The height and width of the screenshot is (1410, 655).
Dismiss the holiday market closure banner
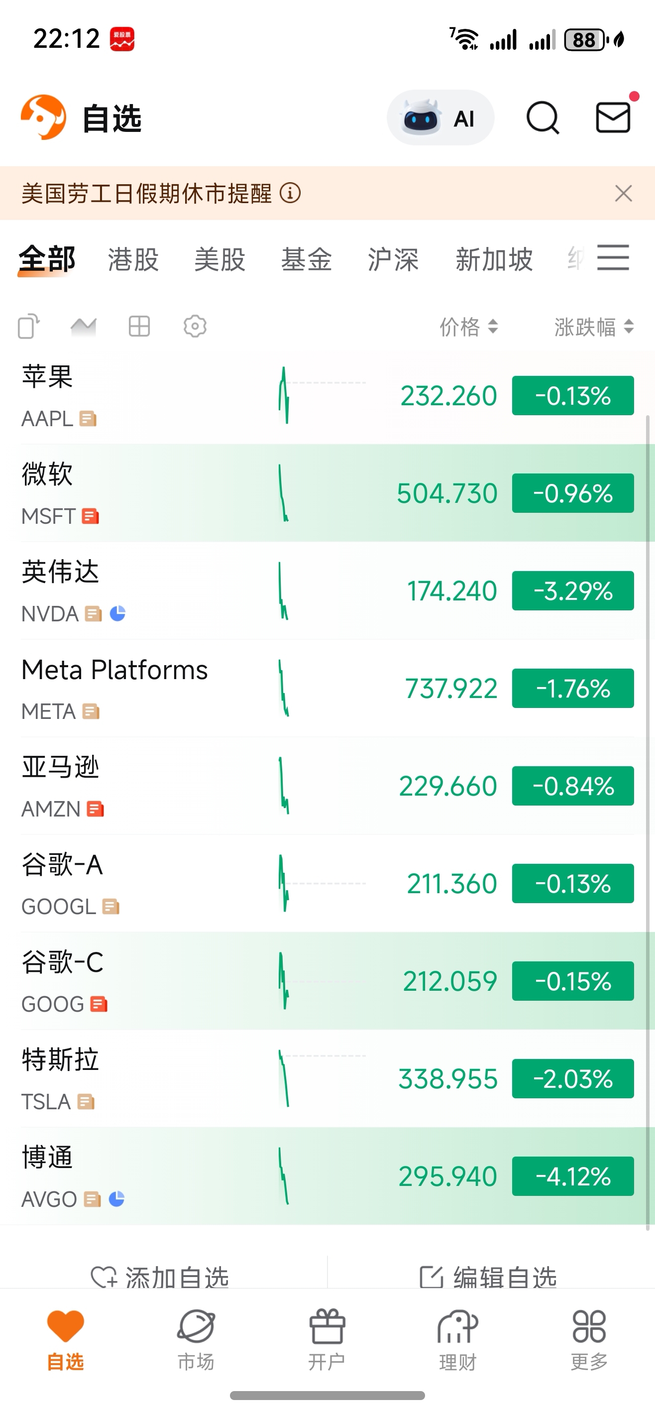pos(623,193)
